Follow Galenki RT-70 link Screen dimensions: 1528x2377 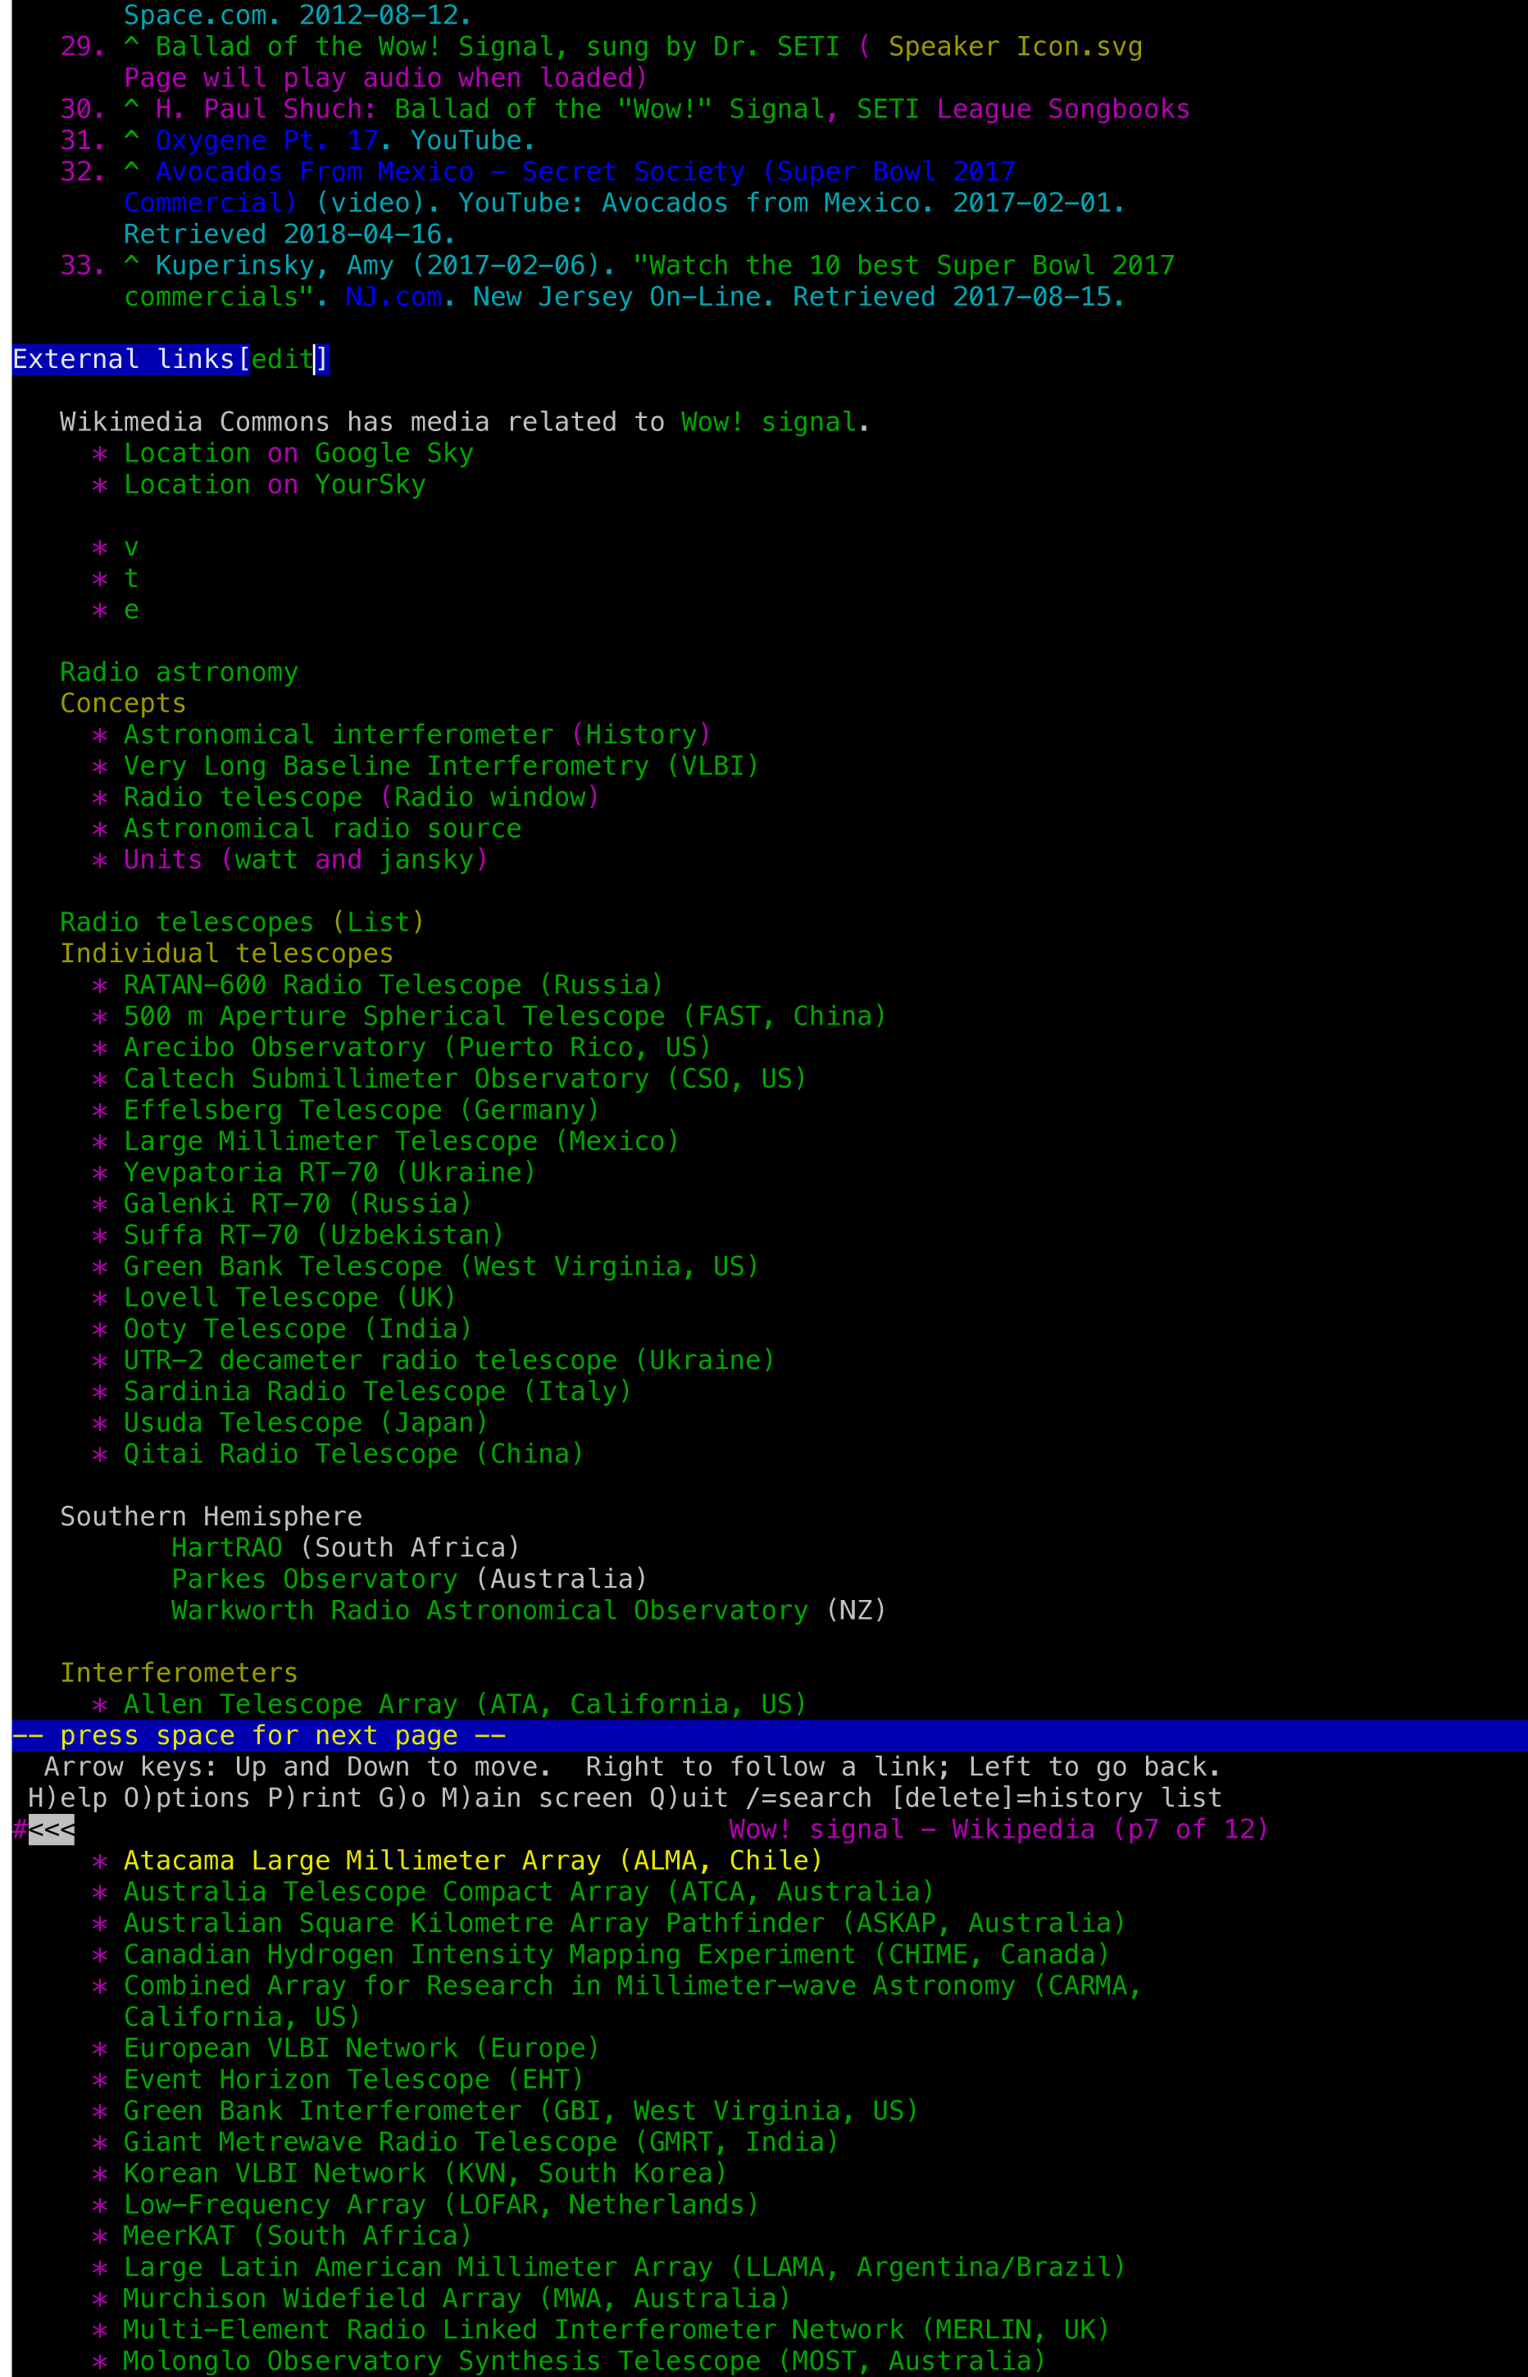(298, 1204)
